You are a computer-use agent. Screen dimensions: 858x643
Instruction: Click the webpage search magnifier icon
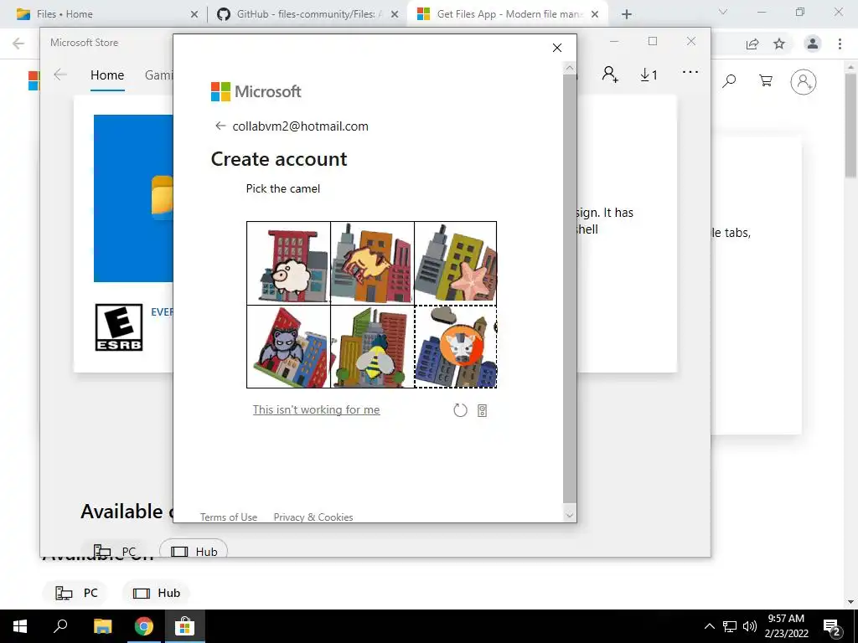(x=729, y=81)
